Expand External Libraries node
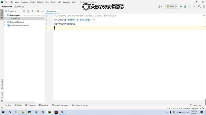Screen dimensions: 206x115 5,22
